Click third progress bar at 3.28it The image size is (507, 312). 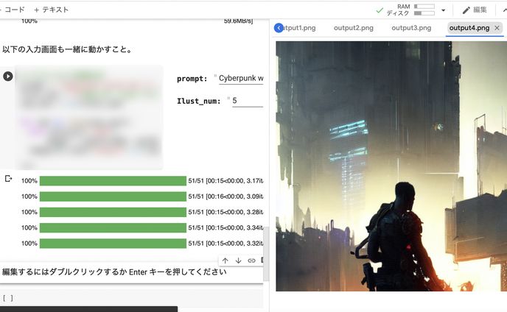pos(113,212)
